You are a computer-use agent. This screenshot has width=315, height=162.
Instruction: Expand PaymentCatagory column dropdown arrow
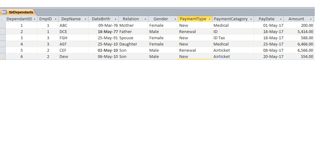[x=251, y=19]
